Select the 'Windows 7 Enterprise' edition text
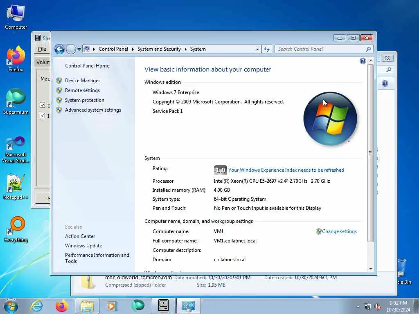Image resolution: width=419 pixels, height=314 pixels. 176,92
